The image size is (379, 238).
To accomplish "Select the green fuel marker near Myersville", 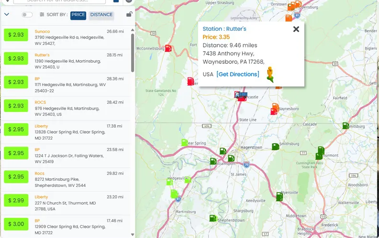I will [x=279, y=196].
